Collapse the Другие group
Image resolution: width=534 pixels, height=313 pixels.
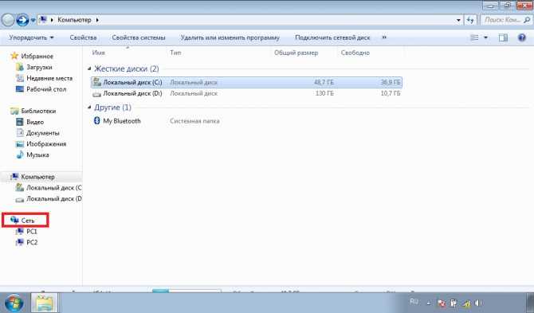[x=89, y=108]
